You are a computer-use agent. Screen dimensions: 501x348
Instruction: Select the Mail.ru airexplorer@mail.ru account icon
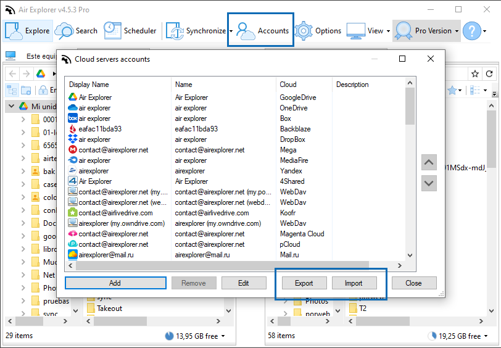(x=73, y=255)
